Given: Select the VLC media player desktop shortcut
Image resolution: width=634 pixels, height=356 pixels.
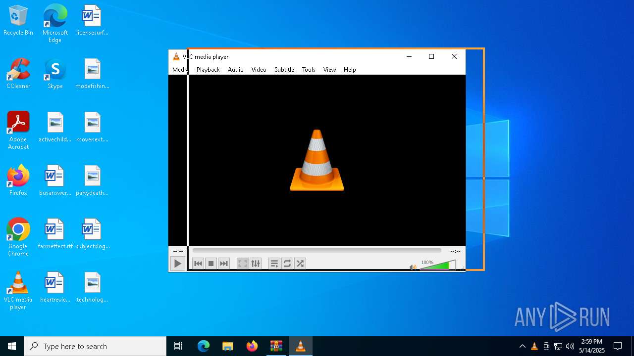Looking at the screenshot, I should click(18, 291).
